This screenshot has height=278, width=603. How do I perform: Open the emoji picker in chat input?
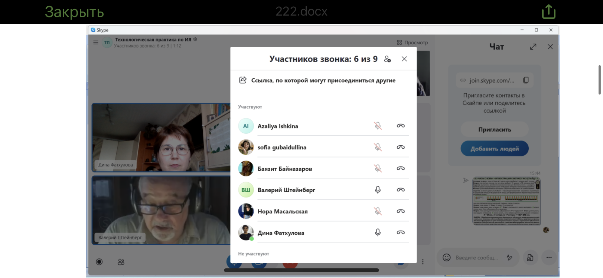[447, 258]
